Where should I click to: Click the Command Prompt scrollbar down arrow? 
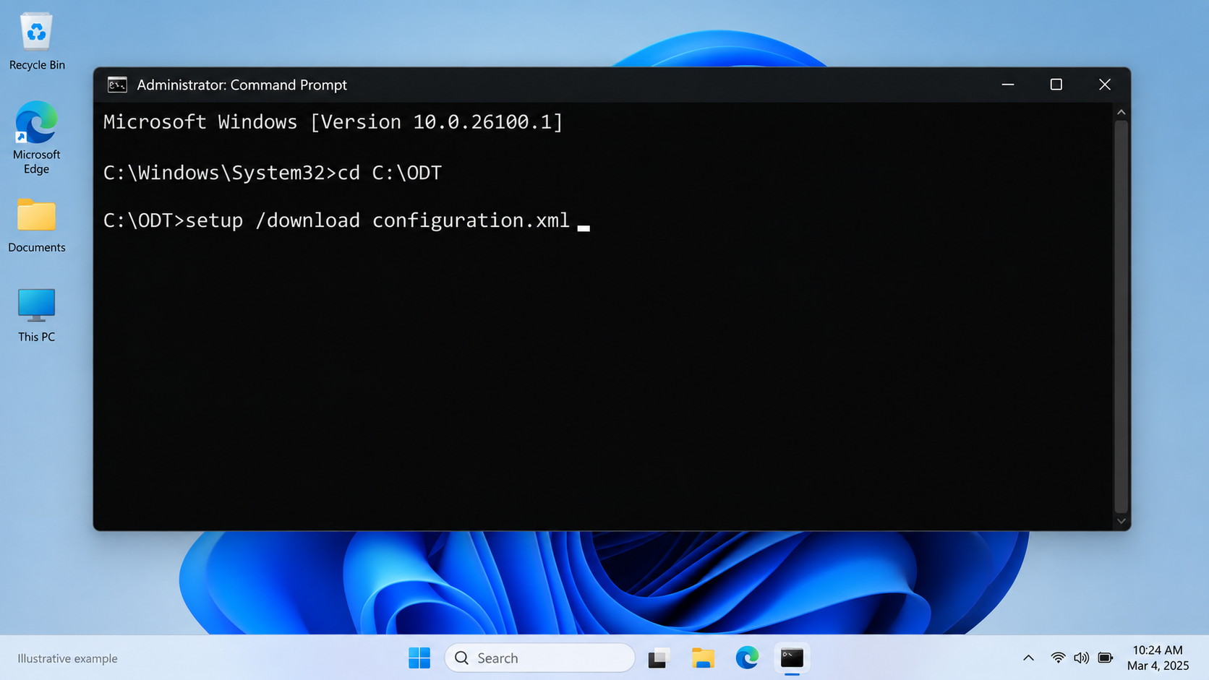1122,521
